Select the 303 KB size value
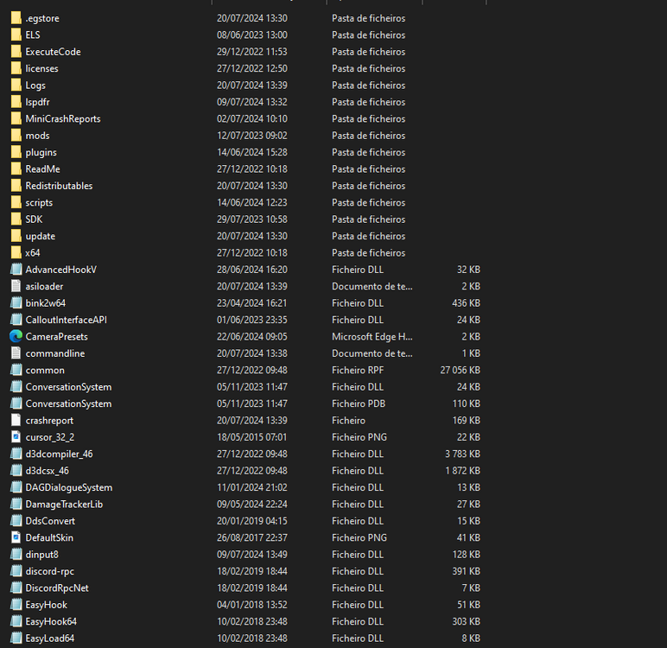This screenshot has height=648, width=667. (466, 621)
